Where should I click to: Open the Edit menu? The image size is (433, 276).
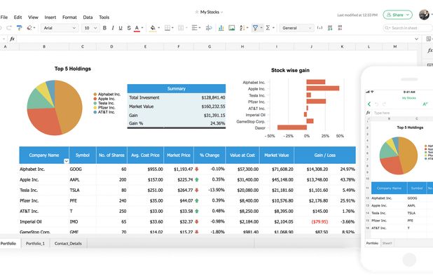(18, 17)
